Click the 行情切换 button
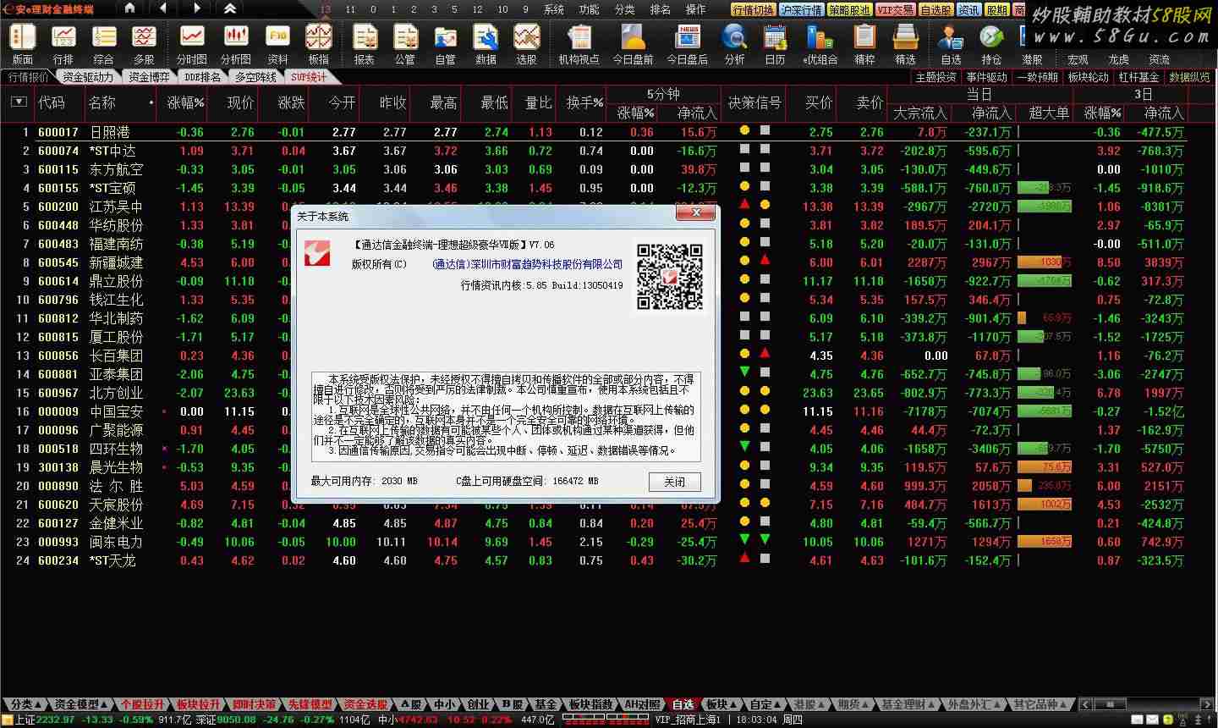Image resolution: width=1218 pixels, height=728 pixels. pyautogui.click(x=754, y=10)
